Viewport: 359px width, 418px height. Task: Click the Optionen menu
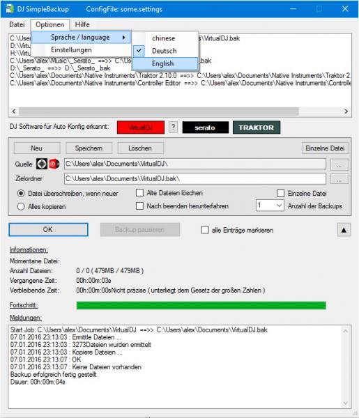[x=50, y=24]
